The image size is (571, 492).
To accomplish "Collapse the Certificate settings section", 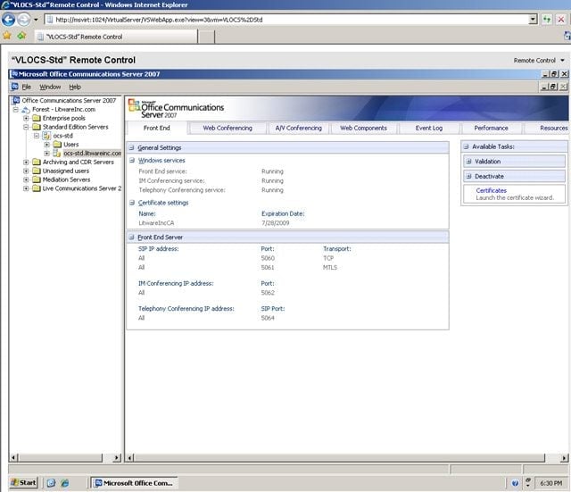I will tap(132, 203).
